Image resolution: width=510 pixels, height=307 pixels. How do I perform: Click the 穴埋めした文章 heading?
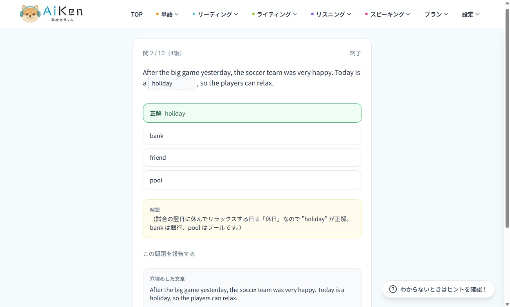coord(167,279)
